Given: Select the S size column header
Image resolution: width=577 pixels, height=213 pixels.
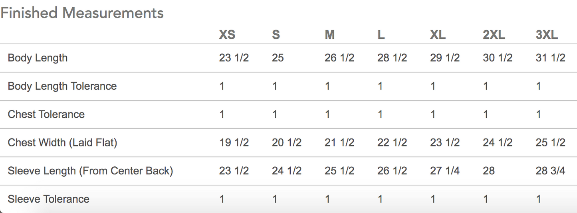Looking at the screenshot, I should (x=276, y=35).
